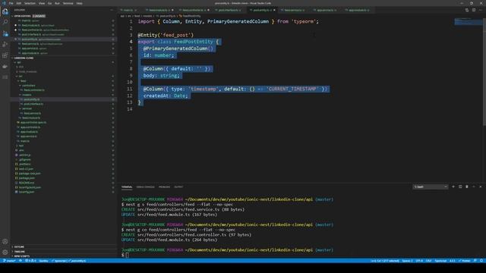Open the Explorer view in activity bar
Image resolution: width=486 pixels, height=273 pixels.
(5, 12)
